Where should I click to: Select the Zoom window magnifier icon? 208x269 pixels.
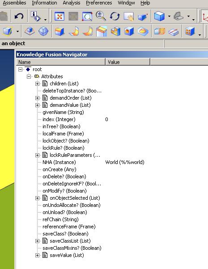coord(87,16)
